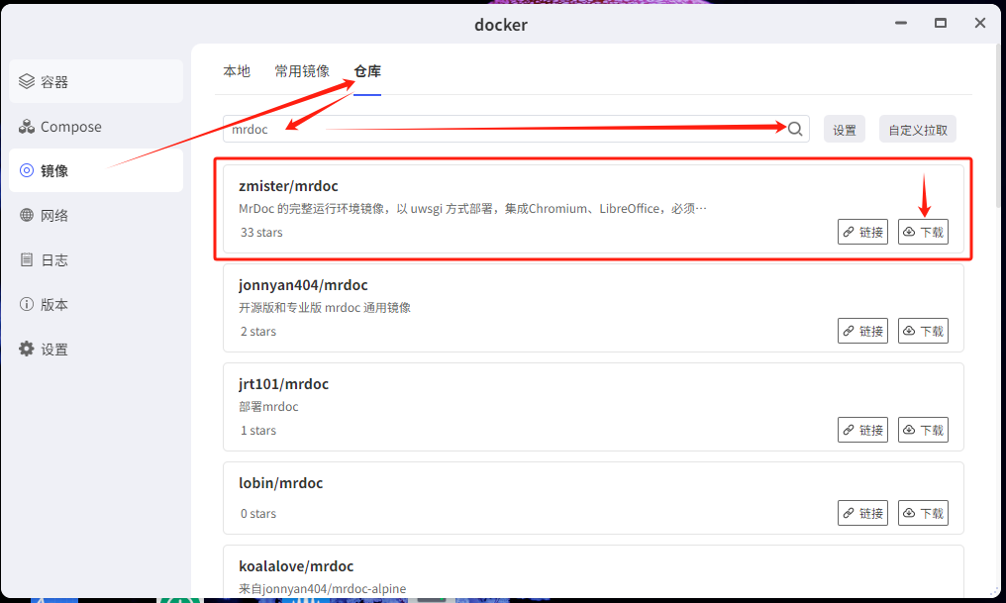1006x603 pixels.
Task: Download the zmister/mrdoc image
Action: [x=923, y=232]
